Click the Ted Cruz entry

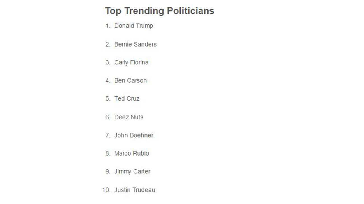click(x=127, y=99)
